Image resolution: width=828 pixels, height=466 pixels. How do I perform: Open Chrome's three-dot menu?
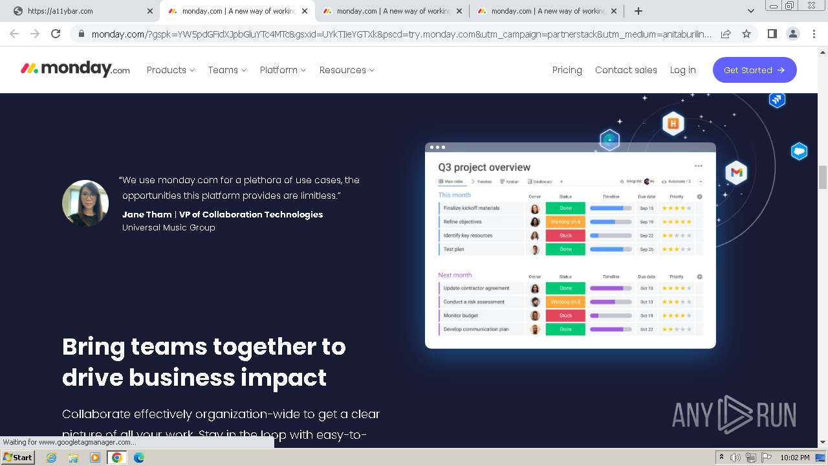coord(813,34)
